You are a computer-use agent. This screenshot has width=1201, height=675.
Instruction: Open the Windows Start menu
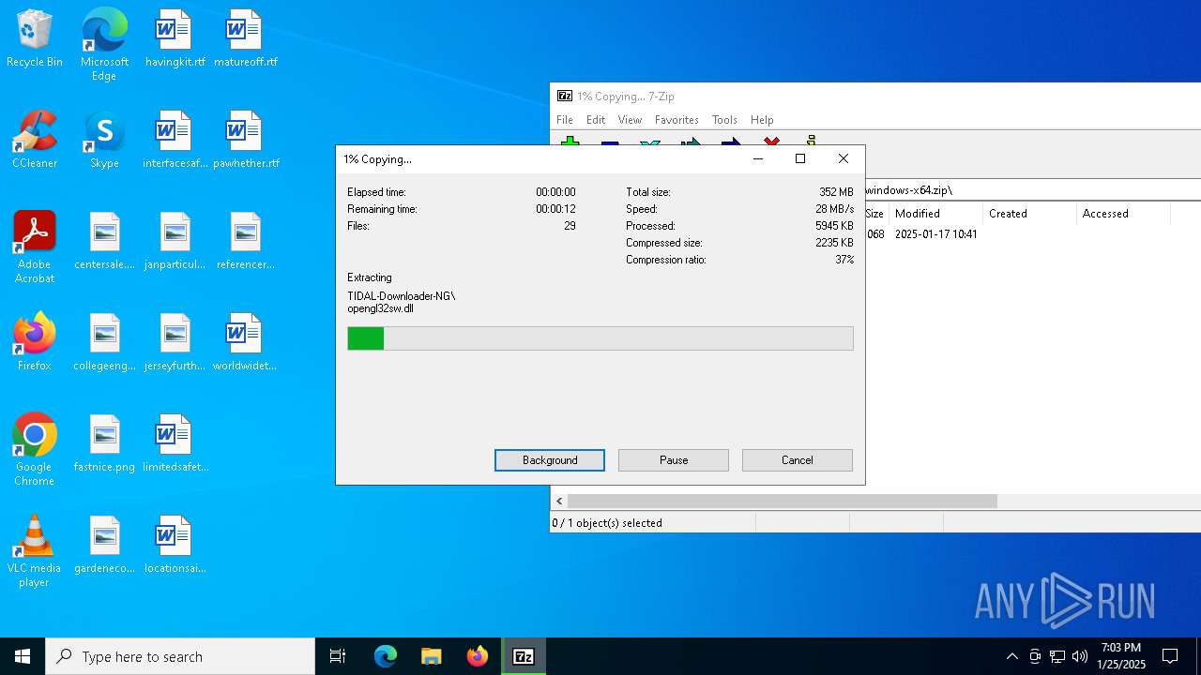(23, 656)
